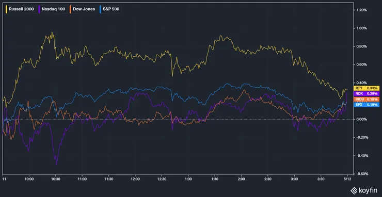Click the purple Nasdaq 100 legend color bar
The width and height of the screenshot is (382, 197).
39,9
